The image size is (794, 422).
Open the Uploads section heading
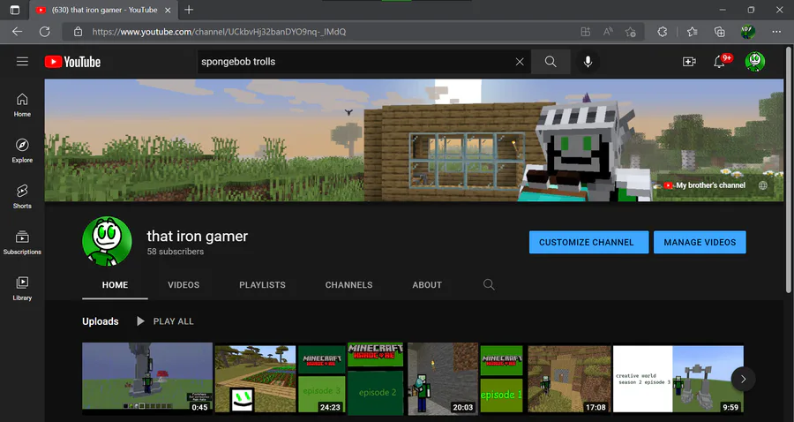pos(101,321)
